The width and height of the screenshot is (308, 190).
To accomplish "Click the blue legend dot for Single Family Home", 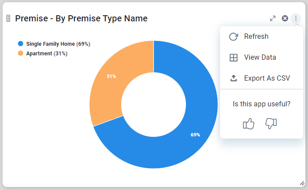I will click(x=20, y=44).
